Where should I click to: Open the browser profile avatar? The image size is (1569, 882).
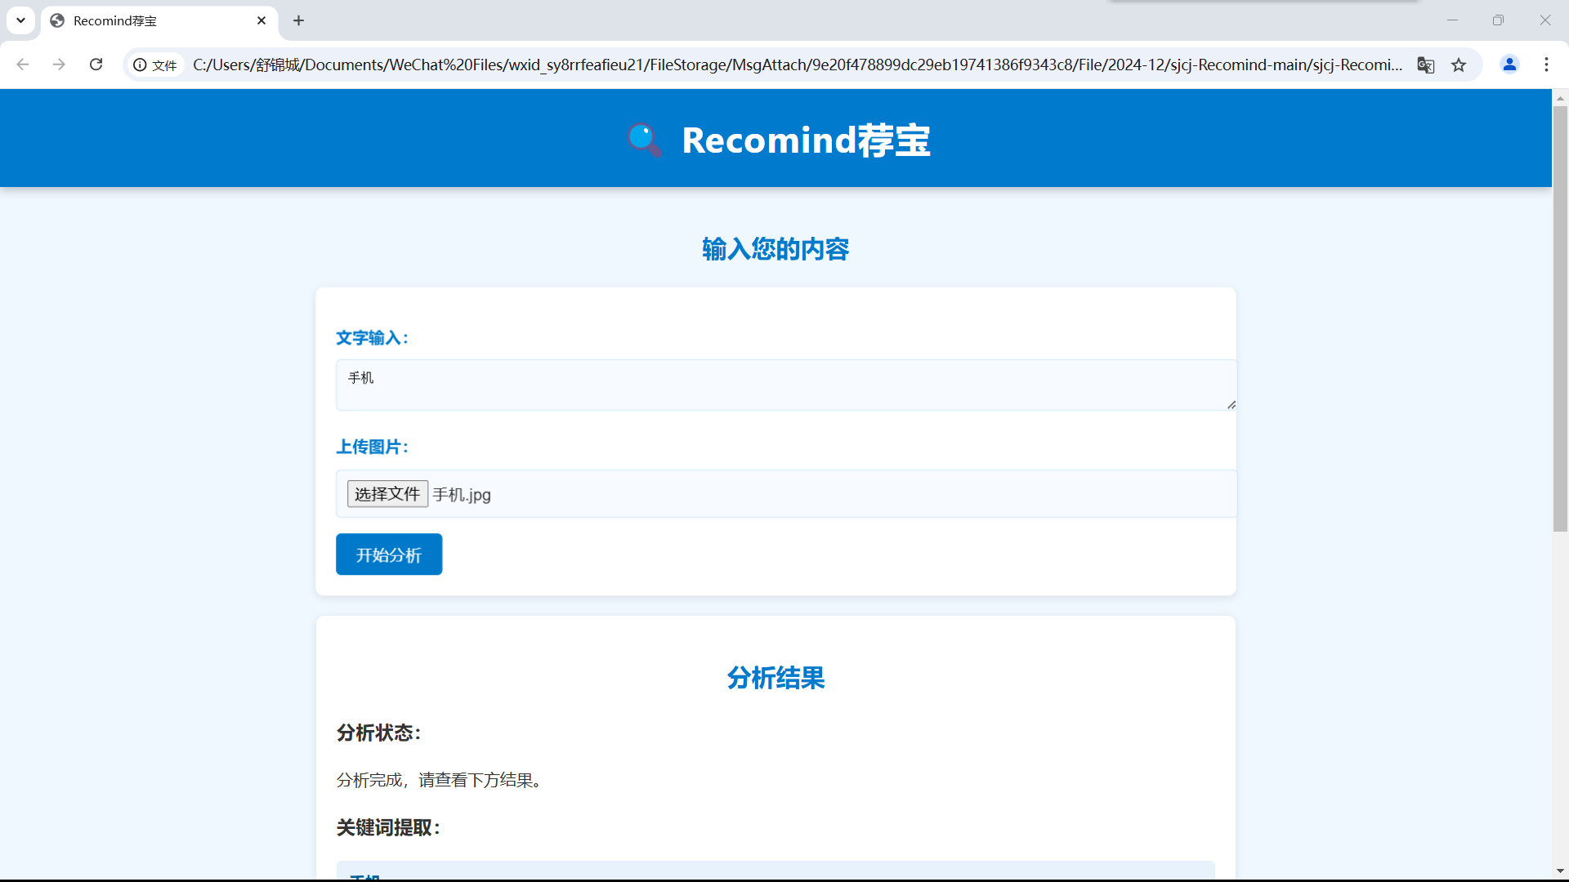point(1509,65)
